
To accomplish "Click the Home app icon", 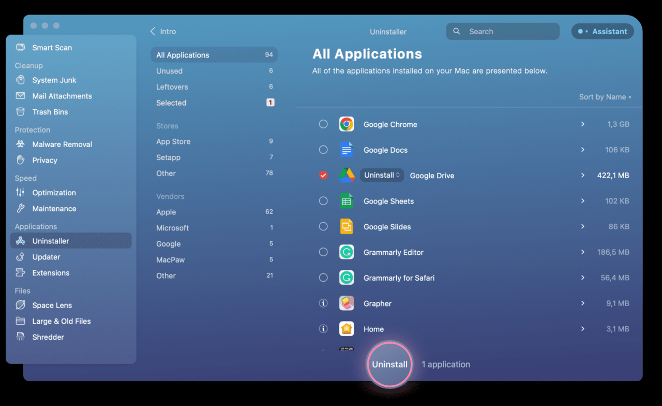I will (347, 329).
